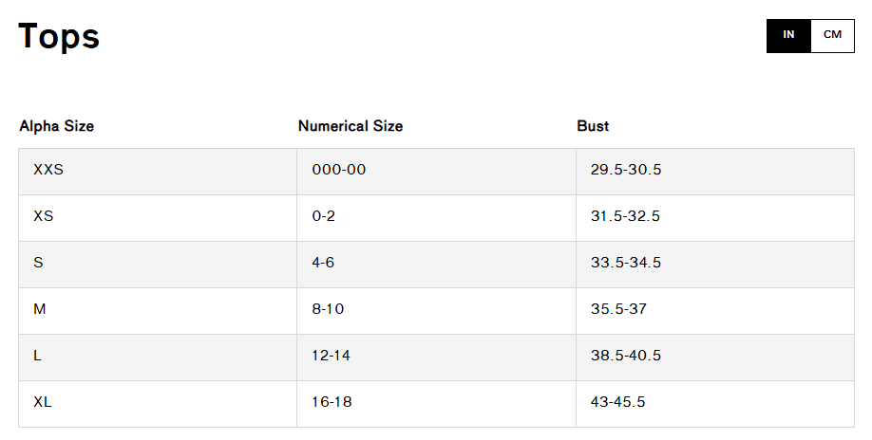The height and width of the screenshot is (440, 872).
Task: Click the Numerical Size column header
Action: (351, 126)
